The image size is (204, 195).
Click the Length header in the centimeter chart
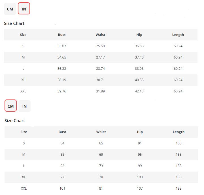pyautogui.click(x=178, y=132)
